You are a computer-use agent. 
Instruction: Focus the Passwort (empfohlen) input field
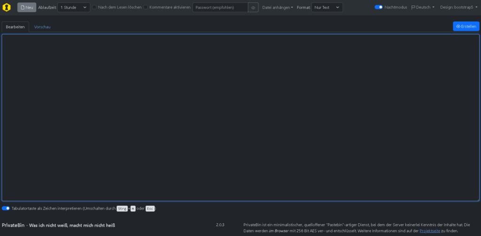click(x=220, y=8)
